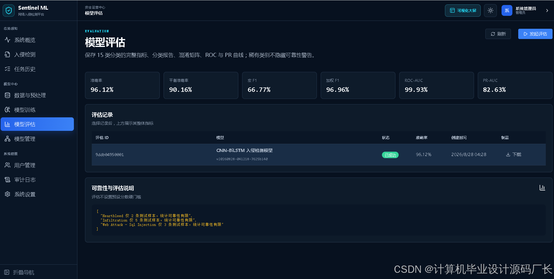
Task: Open 用户管理 page
Action: (x=37, y=165)
